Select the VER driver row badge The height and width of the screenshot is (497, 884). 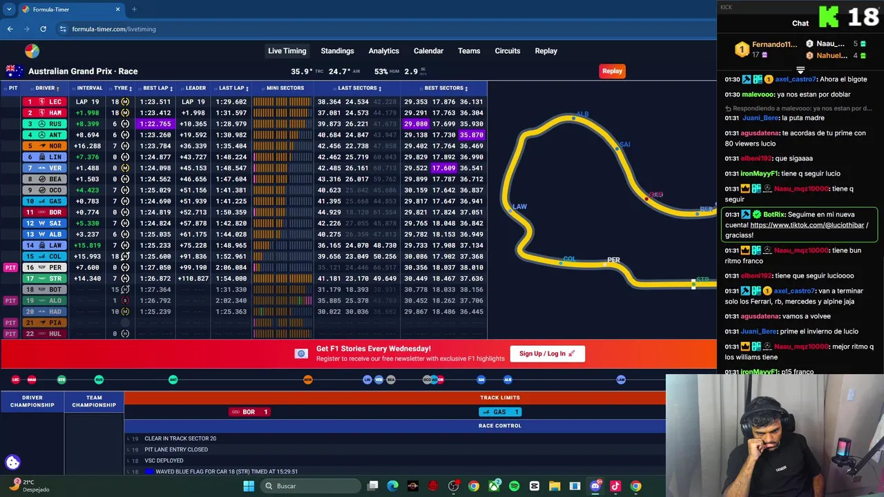(x=44, y=168)
